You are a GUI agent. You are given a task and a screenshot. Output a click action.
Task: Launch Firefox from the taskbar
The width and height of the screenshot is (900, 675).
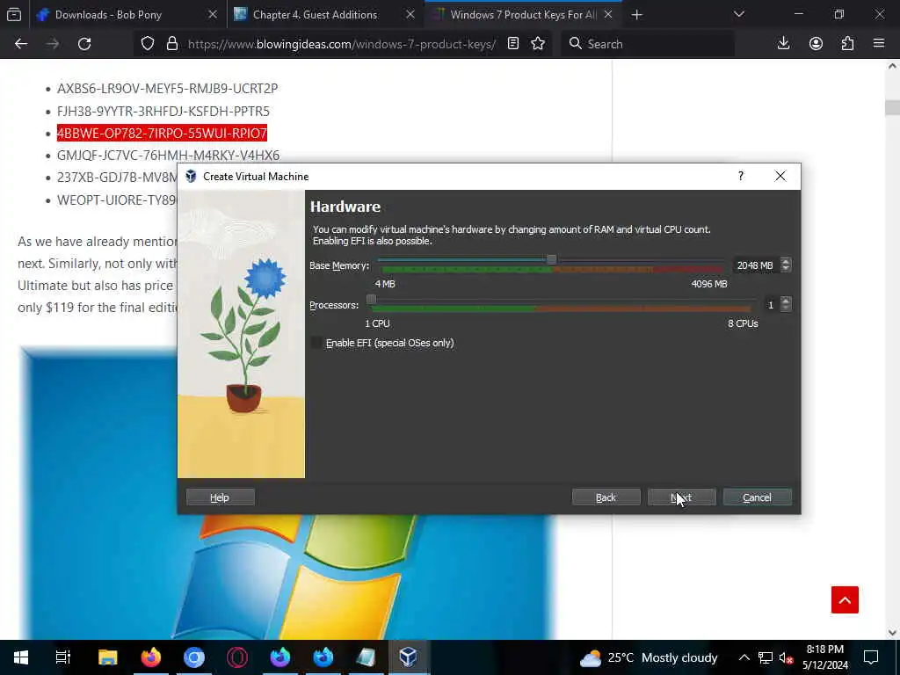coord(151,657)
